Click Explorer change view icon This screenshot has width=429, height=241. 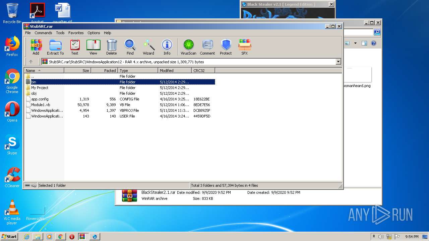click(x=347, y=43)
